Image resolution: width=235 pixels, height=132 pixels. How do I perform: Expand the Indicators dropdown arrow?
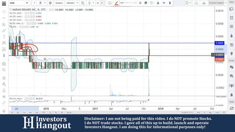click(x=77, y=3)
